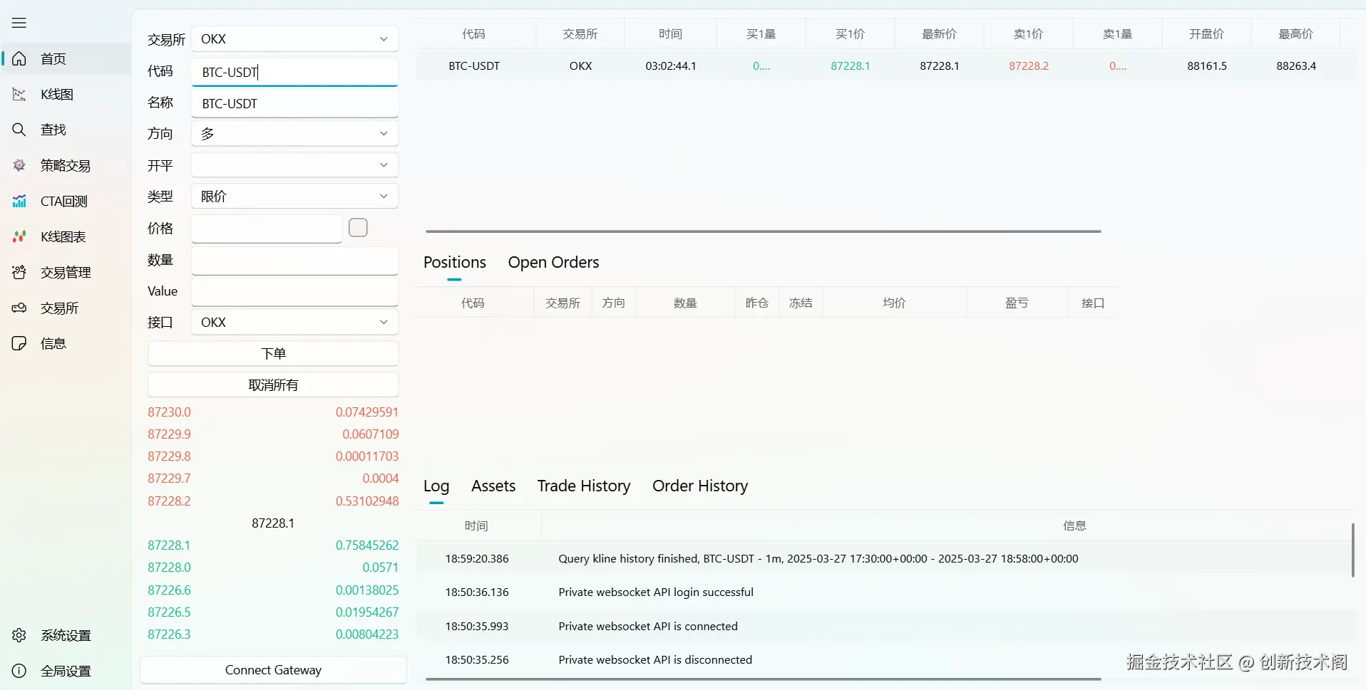Click the 88263.4 high price cell

(1296, 66)
